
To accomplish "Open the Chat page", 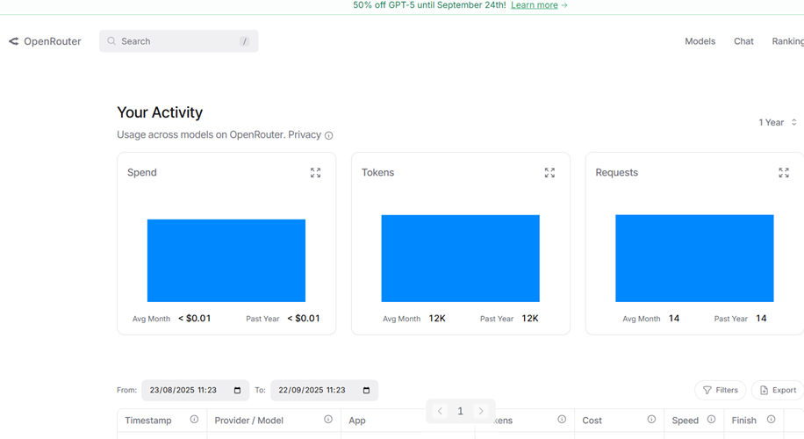I will [x=743, y=41].
